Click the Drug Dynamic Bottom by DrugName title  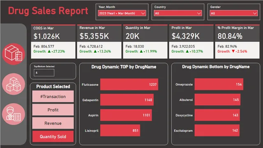[216, 67]
